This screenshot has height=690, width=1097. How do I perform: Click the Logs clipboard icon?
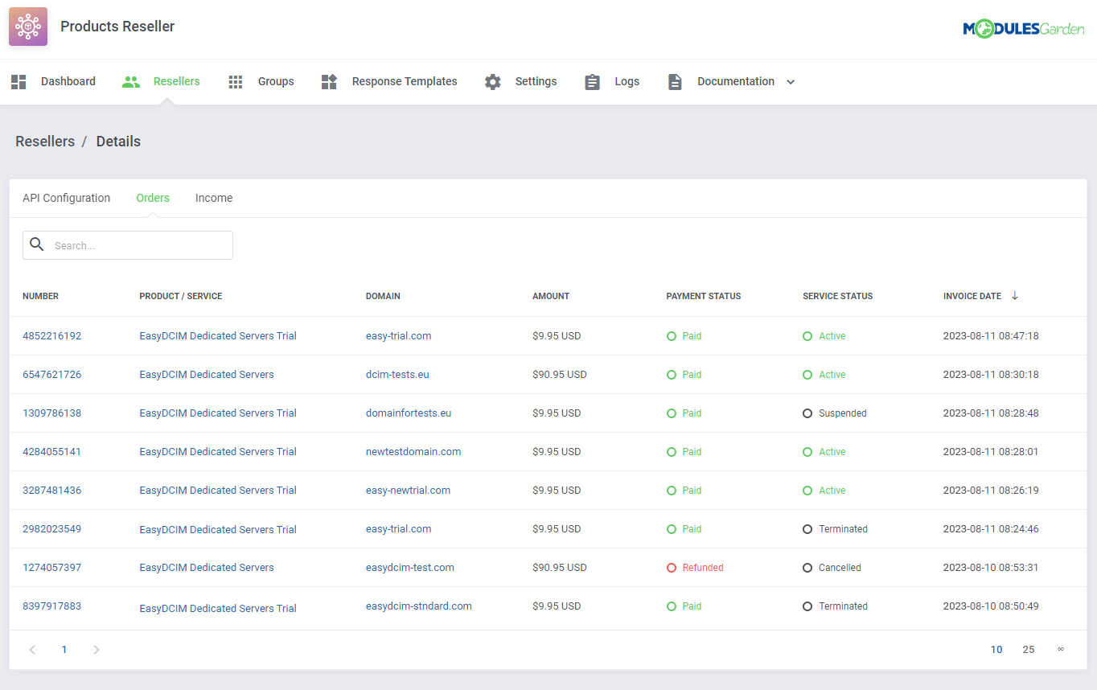tap(593, 81)
